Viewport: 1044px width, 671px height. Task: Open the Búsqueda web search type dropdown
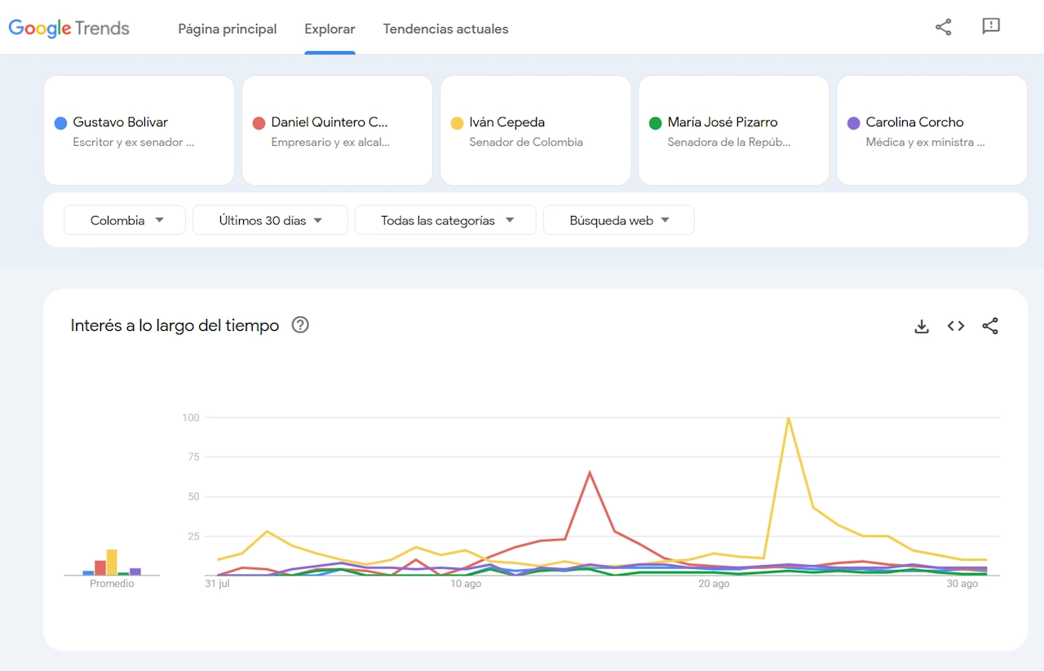[618, 220]
